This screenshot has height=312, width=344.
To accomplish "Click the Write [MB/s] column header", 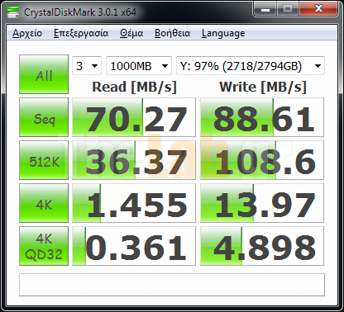I will [263, 87].
